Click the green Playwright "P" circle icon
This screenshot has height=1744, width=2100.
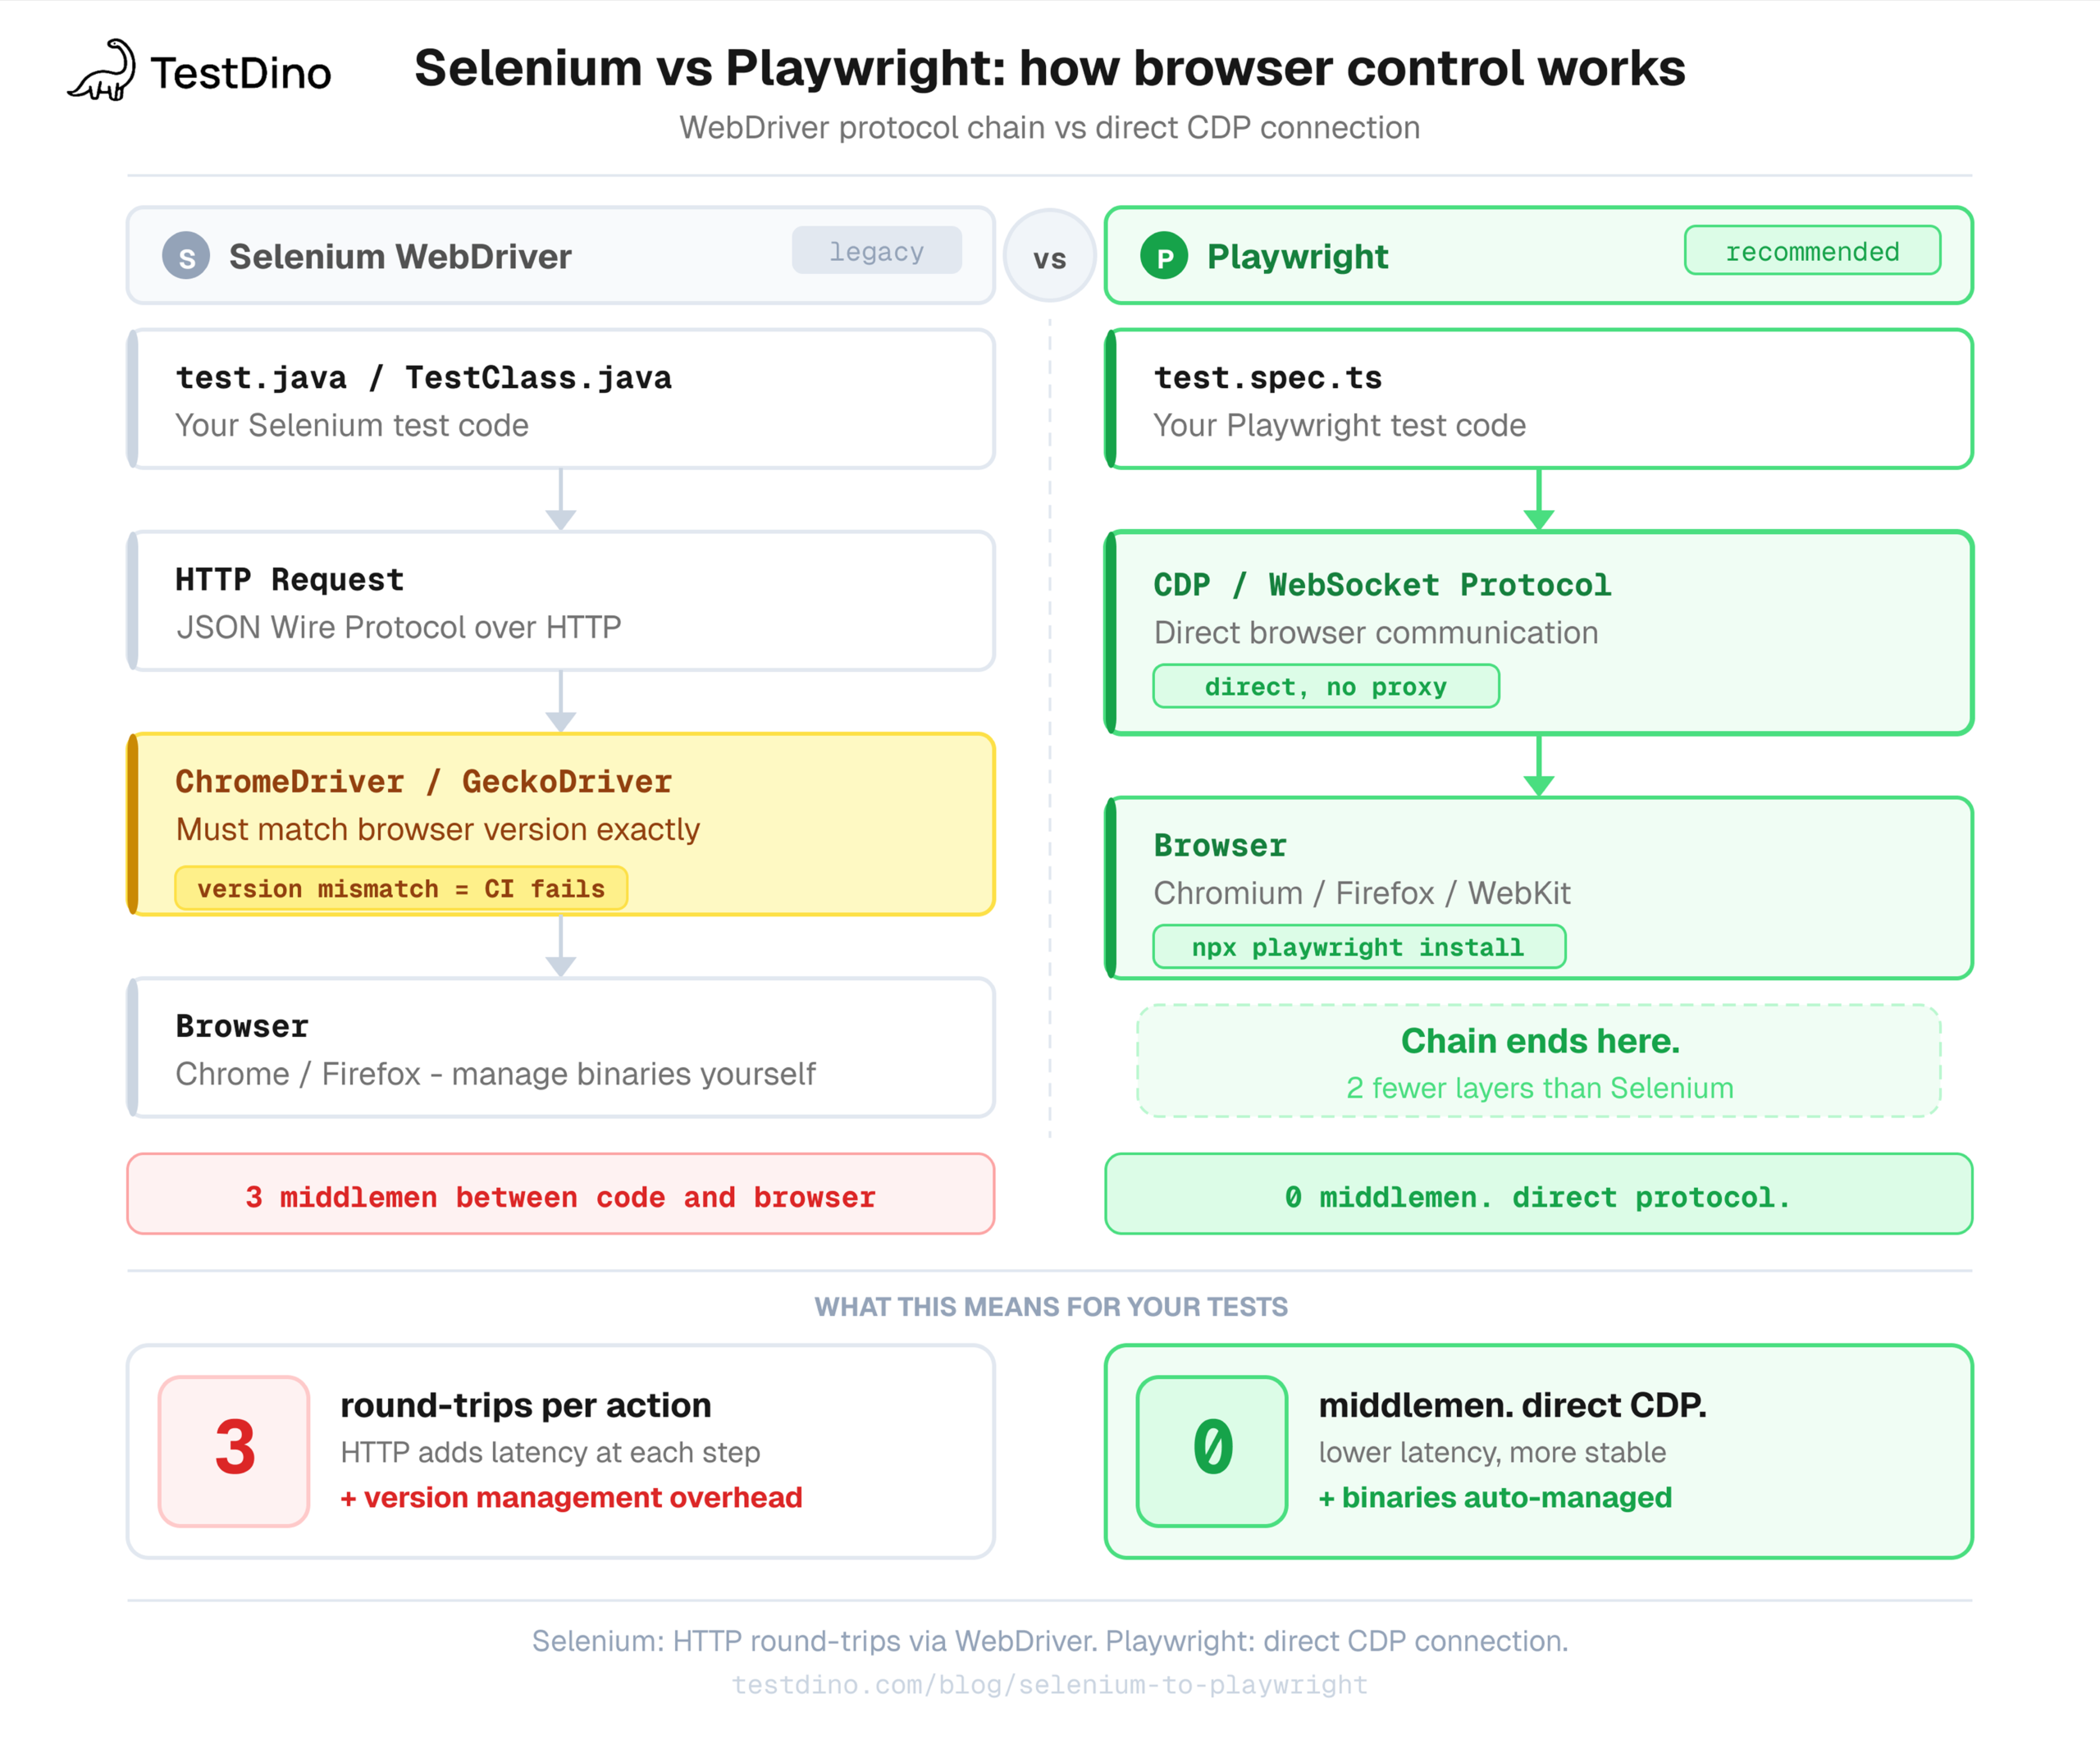pos(1164,256)
